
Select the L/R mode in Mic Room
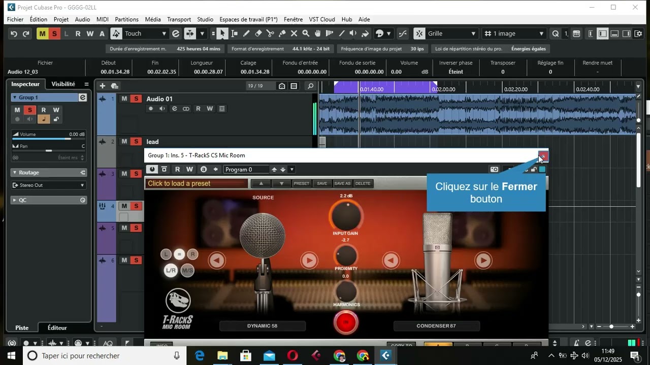(x=171, y=270)
